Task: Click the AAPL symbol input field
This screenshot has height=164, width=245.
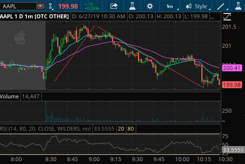Action: pyautogui.click(x=23, y=6)
